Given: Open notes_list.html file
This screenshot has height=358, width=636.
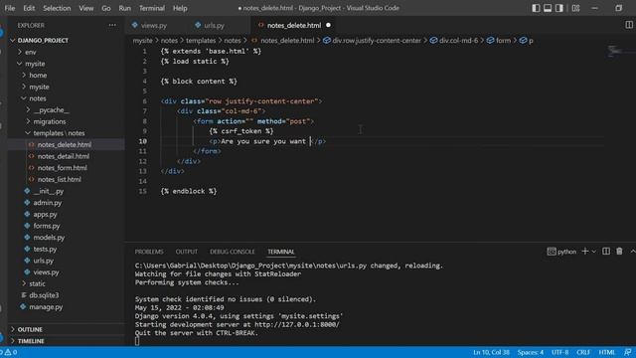Looking at the screenshot, I should point(67,179).
